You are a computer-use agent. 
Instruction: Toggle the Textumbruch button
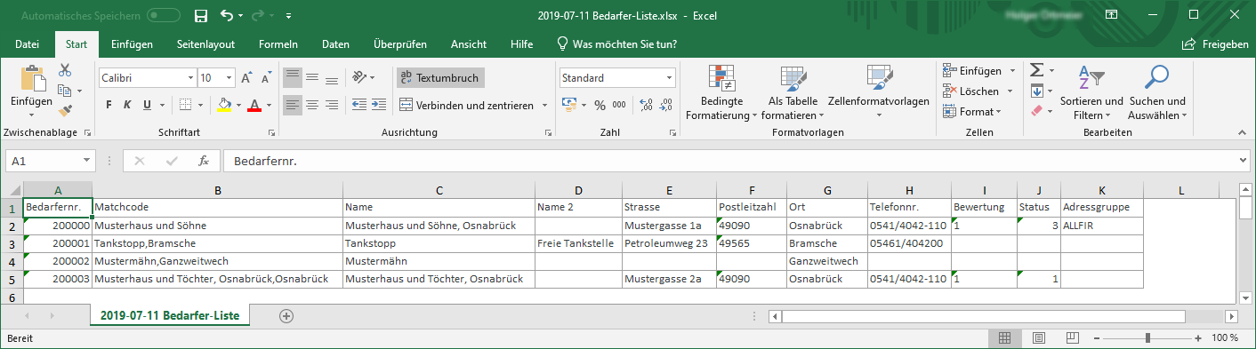point(440,78)
